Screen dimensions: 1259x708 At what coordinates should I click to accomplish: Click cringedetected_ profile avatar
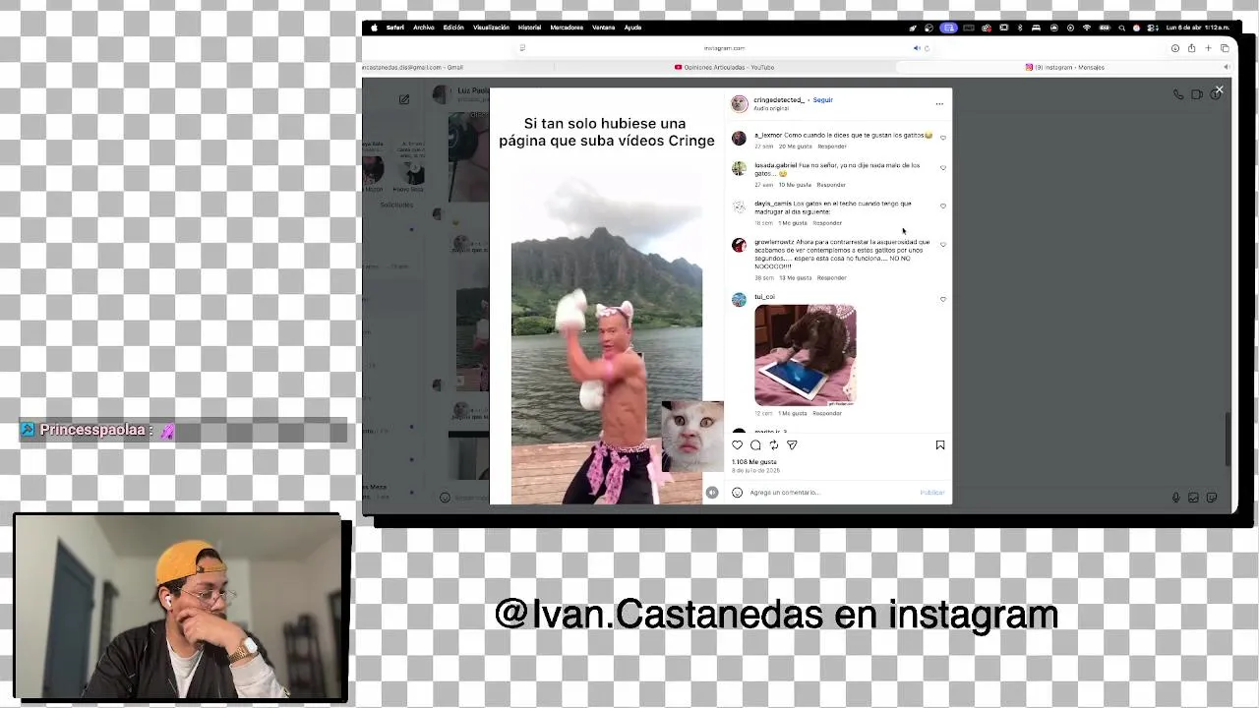(x=739, y=103)
